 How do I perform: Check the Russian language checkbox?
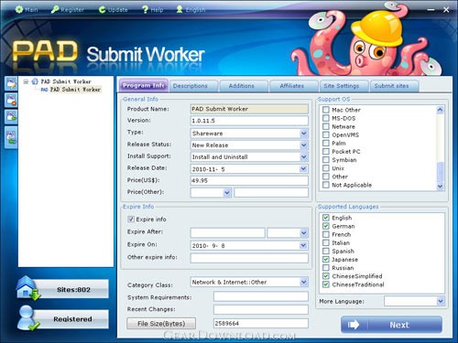coord(326,268)
